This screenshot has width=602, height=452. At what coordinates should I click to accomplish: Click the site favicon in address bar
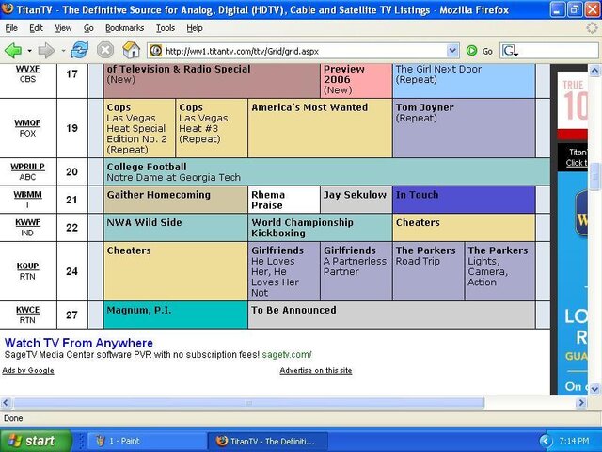155,51
